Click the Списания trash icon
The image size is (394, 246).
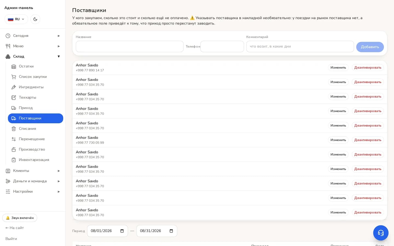(14, 129)
